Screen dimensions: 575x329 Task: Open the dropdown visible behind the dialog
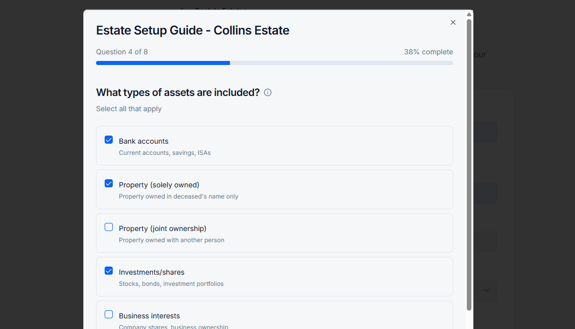486,290
